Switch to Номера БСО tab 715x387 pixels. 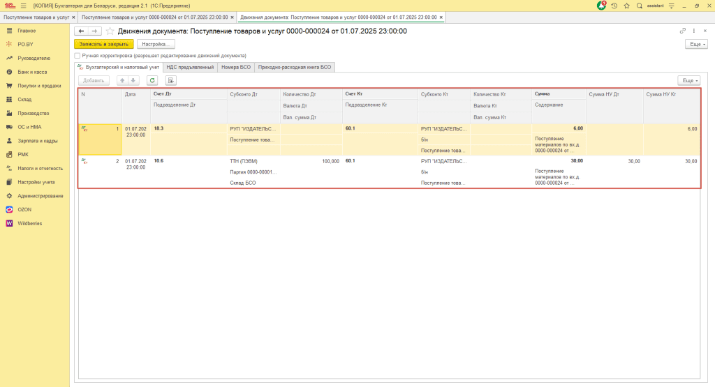[236, 68]
